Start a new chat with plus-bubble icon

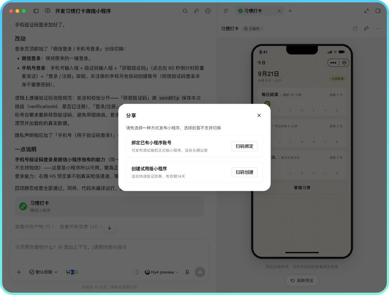tap(48, 11)
